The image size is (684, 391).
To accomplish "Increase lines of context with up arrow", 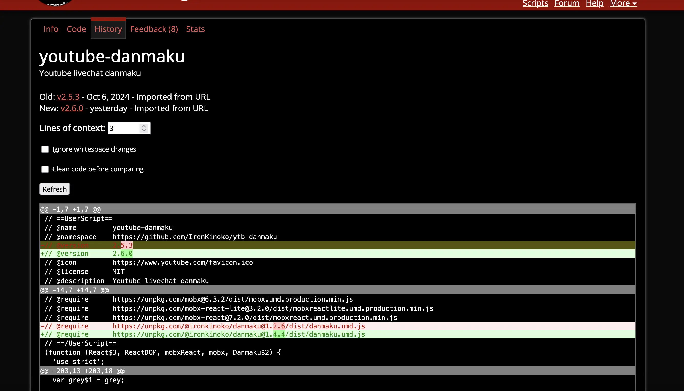I will click(144, 126).
